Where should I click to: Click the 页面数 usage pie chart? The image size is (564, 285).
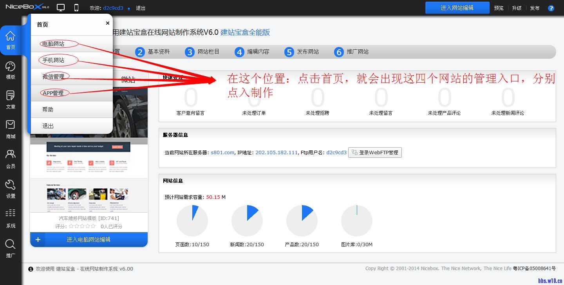pos(192,220)
